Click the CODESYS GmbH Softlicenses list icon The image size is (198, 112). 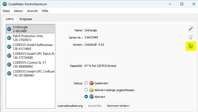point(9,47)
